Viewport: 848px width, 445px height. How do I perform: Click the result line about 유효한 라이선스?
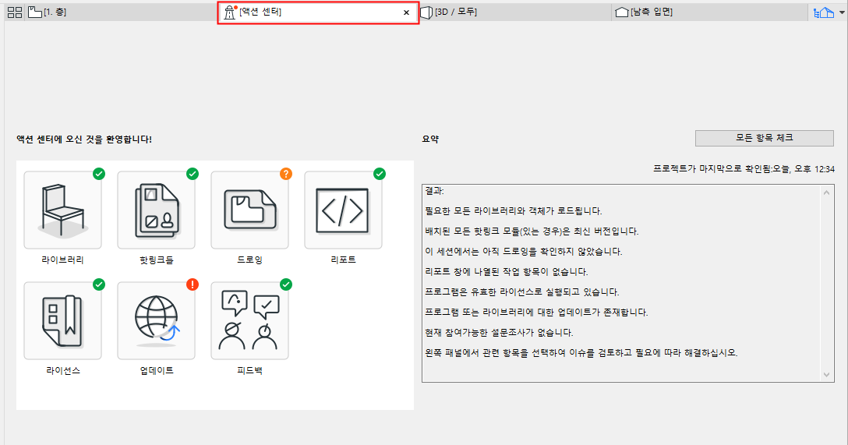click(522, 292)
